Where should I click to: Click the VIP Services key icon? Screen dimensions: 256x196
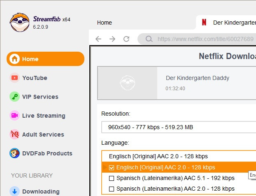click(15, 97)
